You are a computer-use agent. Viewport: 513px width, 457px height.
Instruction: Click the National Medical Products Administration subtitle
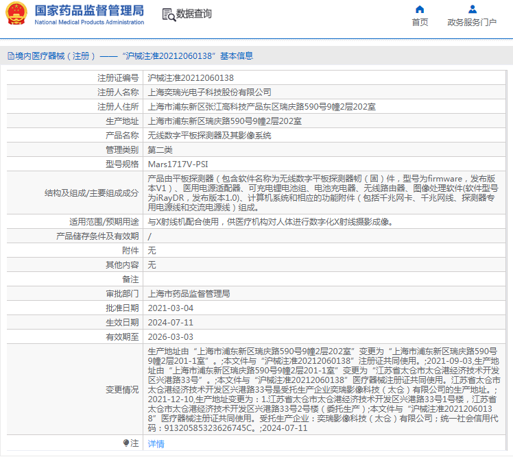[x=89, y=22]
